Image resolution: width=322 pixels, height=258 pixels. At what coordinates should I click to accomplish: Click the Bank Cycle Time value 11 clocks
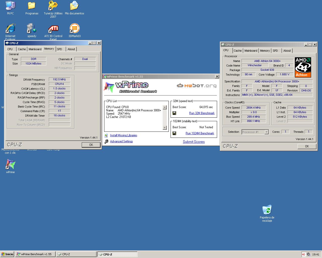[x=59, y=107]
